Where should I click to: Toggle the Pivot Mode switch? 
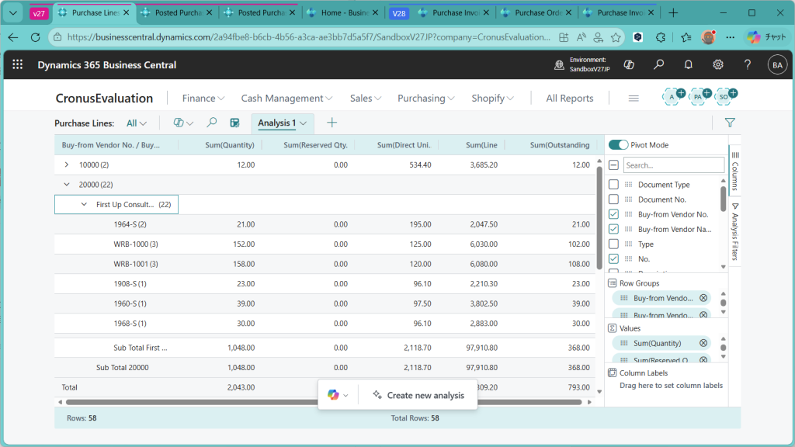tap(618, 145)
